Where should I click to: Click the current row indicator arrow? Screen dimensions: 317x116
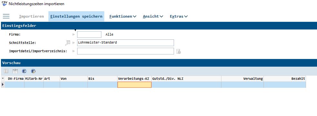pyautogui.click(x=3, y=85)
